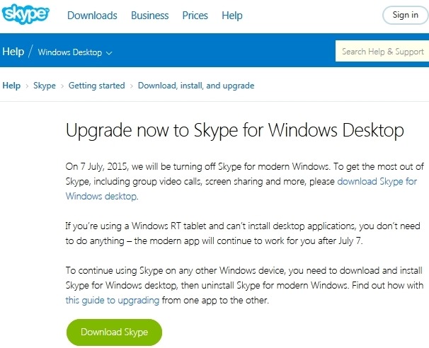Click the Skype logo

(27, 14)
